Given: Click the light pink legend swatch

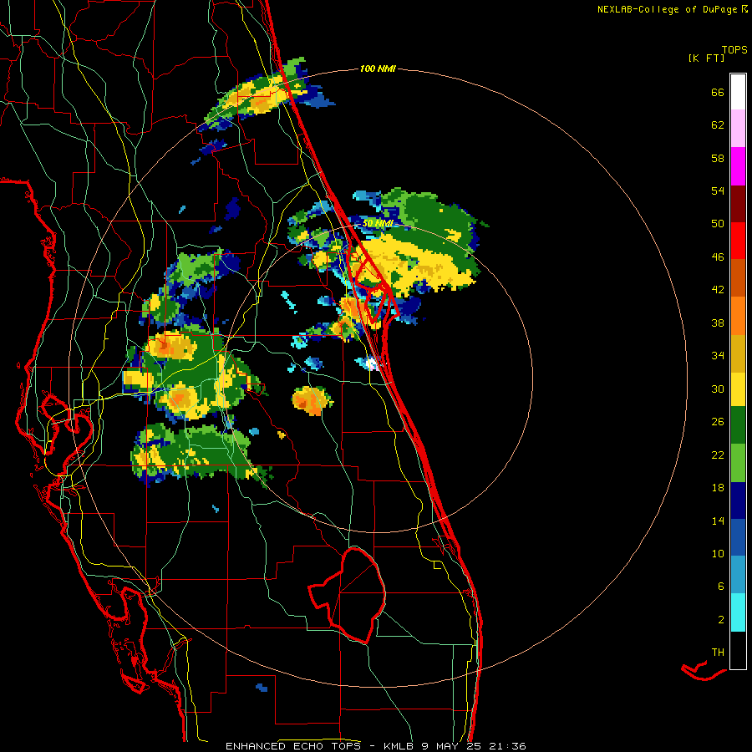Looking at the screenshot, I should point(738,129).
